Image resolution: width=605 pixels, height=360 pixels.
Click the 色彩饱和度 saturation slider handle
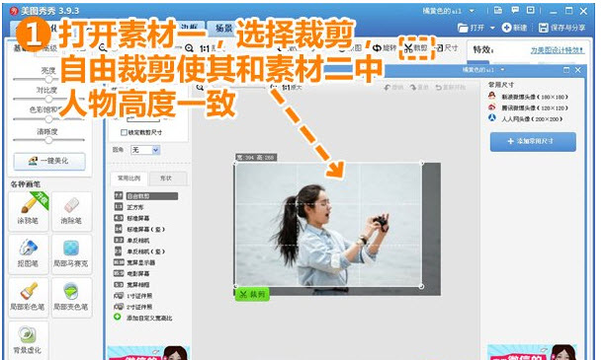48,119
